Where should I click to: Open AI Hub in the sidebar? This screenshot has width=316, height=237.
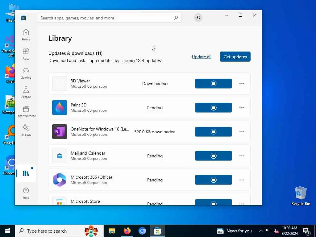[26, 131]
